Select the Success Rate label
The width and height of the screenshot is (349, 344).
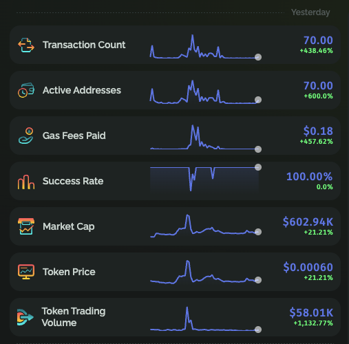[73, 181]
